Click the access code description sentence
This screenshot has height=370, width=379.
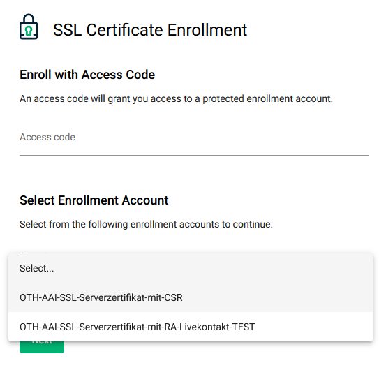tap(176, 98)
